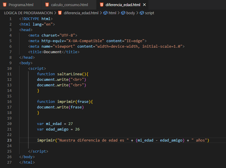Click content="IE=edge" on line 5
Viewport: 226px width, 168px height.
[x=125, y=41]
